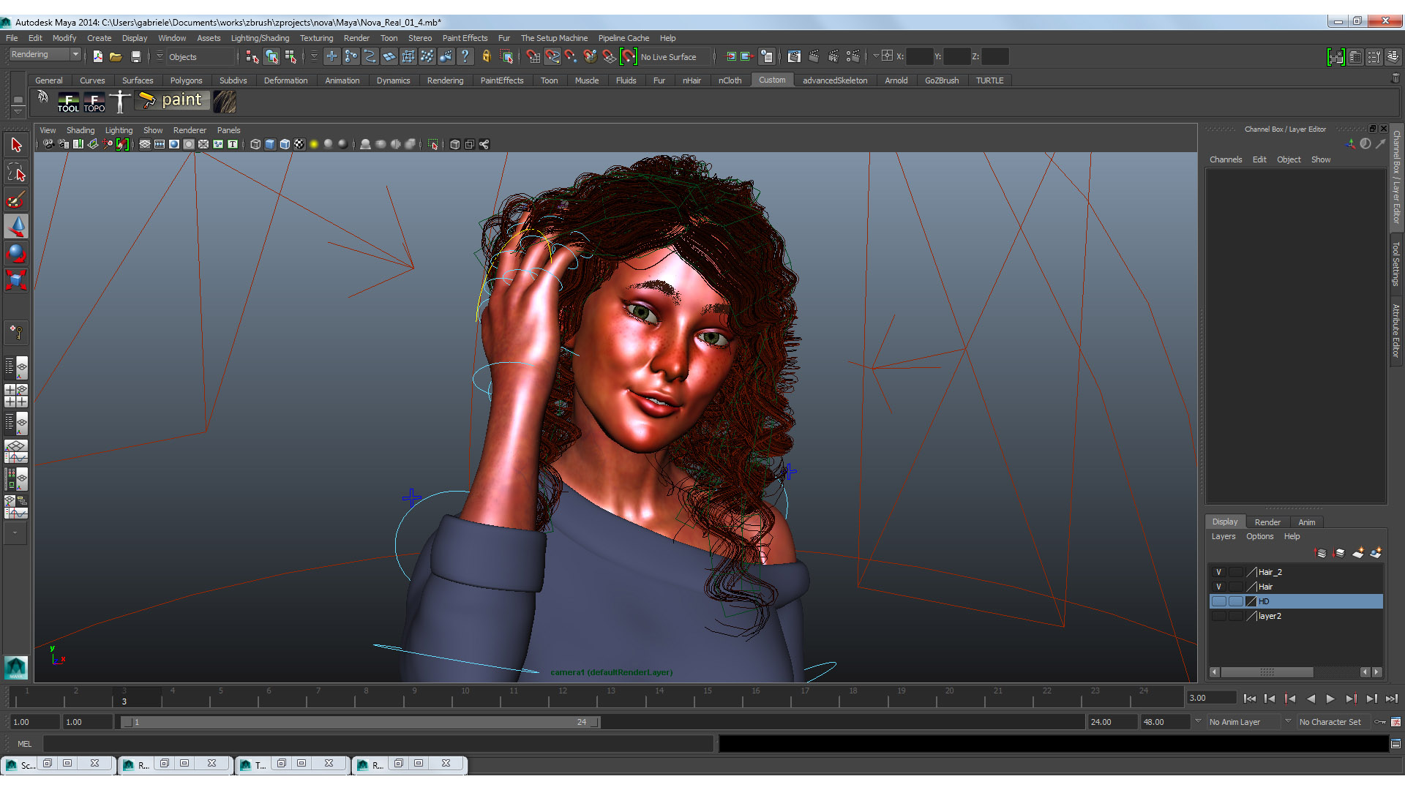
Task: Expand the selection mask options arrow
Action: (x=160, y=56)
